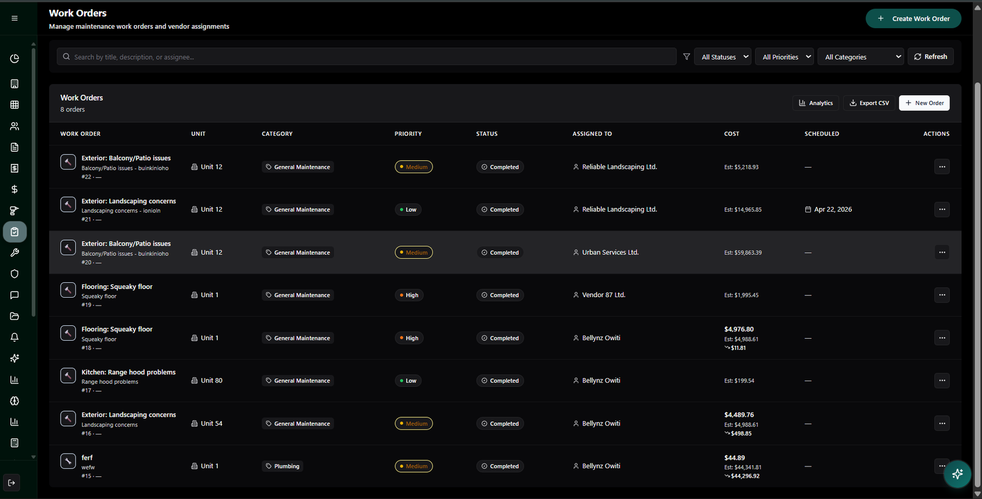Select the power drill icon in the sidebar
The height and width of the screenshot is (499, 982).
pyautogui.click(x=15, y=211)
